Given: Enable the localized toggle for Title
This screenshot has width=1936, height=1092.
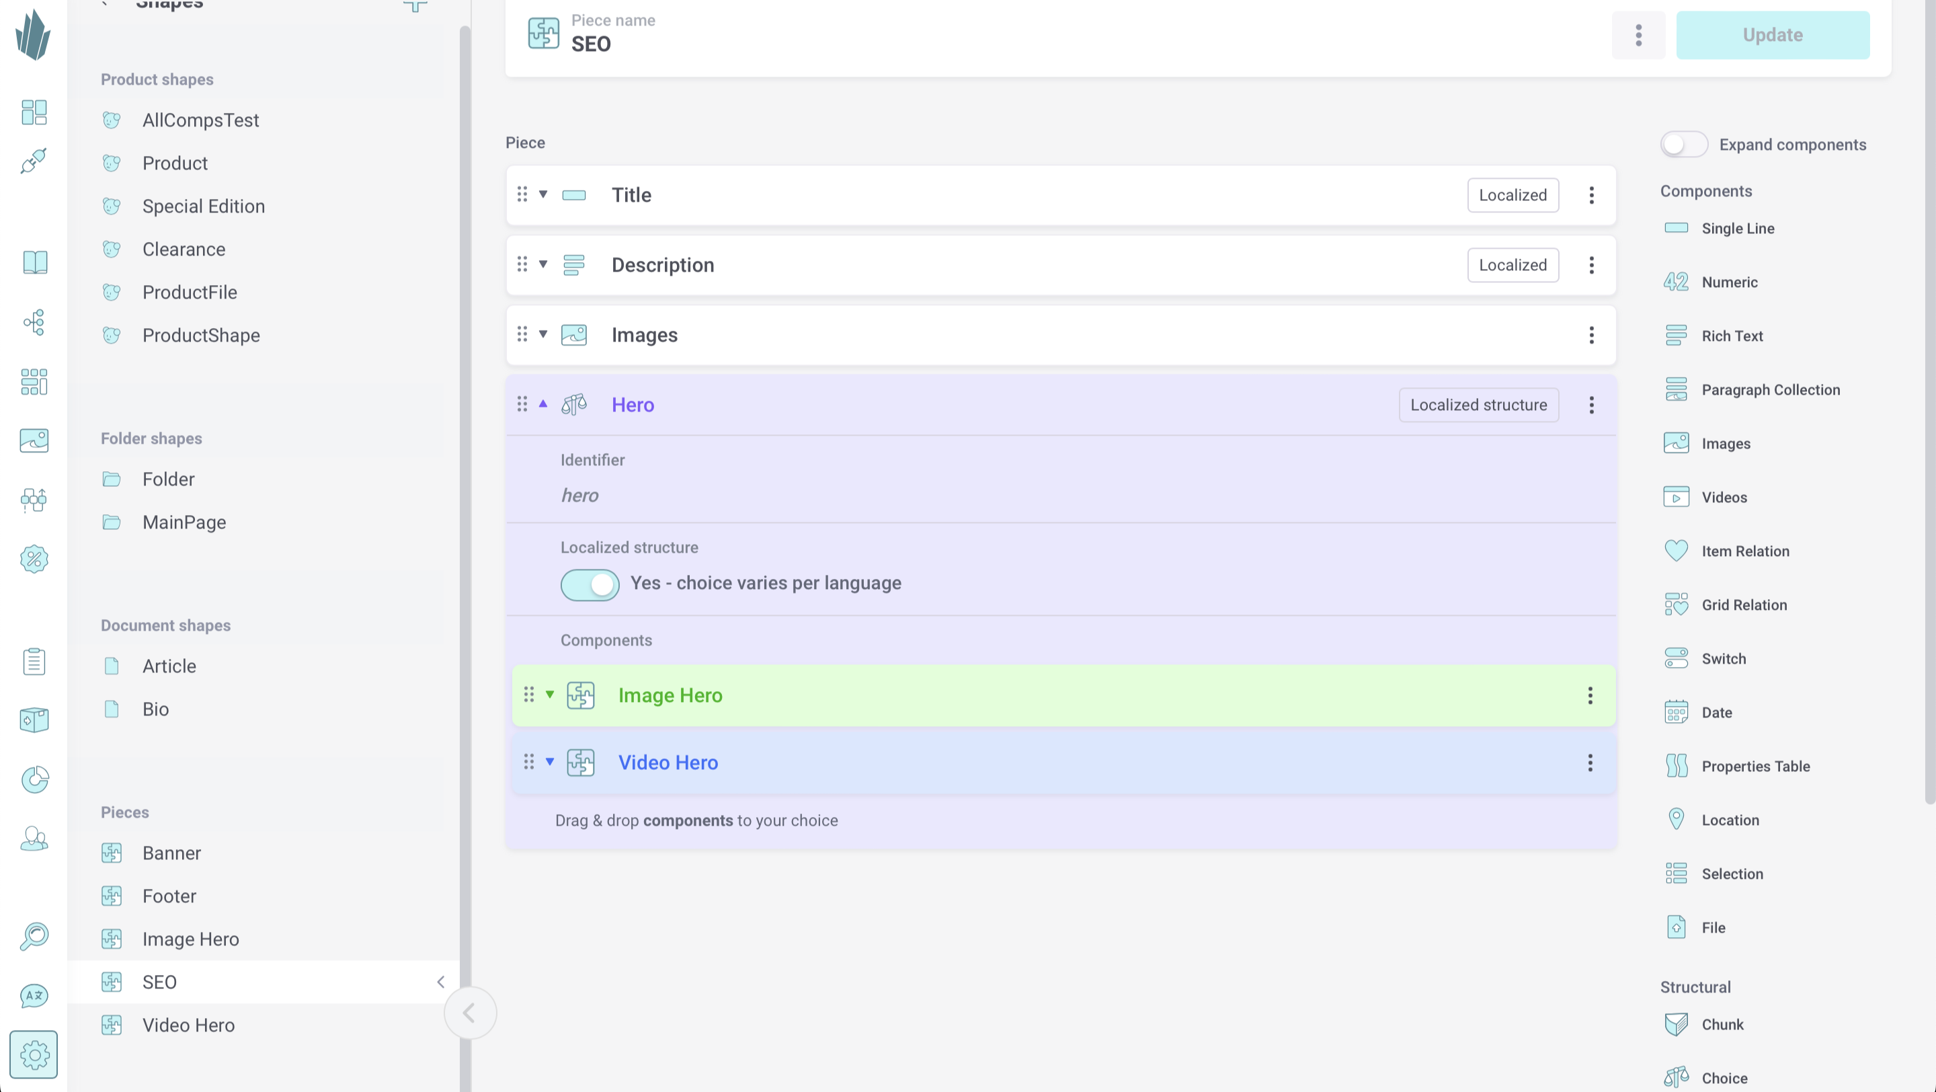Looking at the screenshot, I should point(1513,194).
